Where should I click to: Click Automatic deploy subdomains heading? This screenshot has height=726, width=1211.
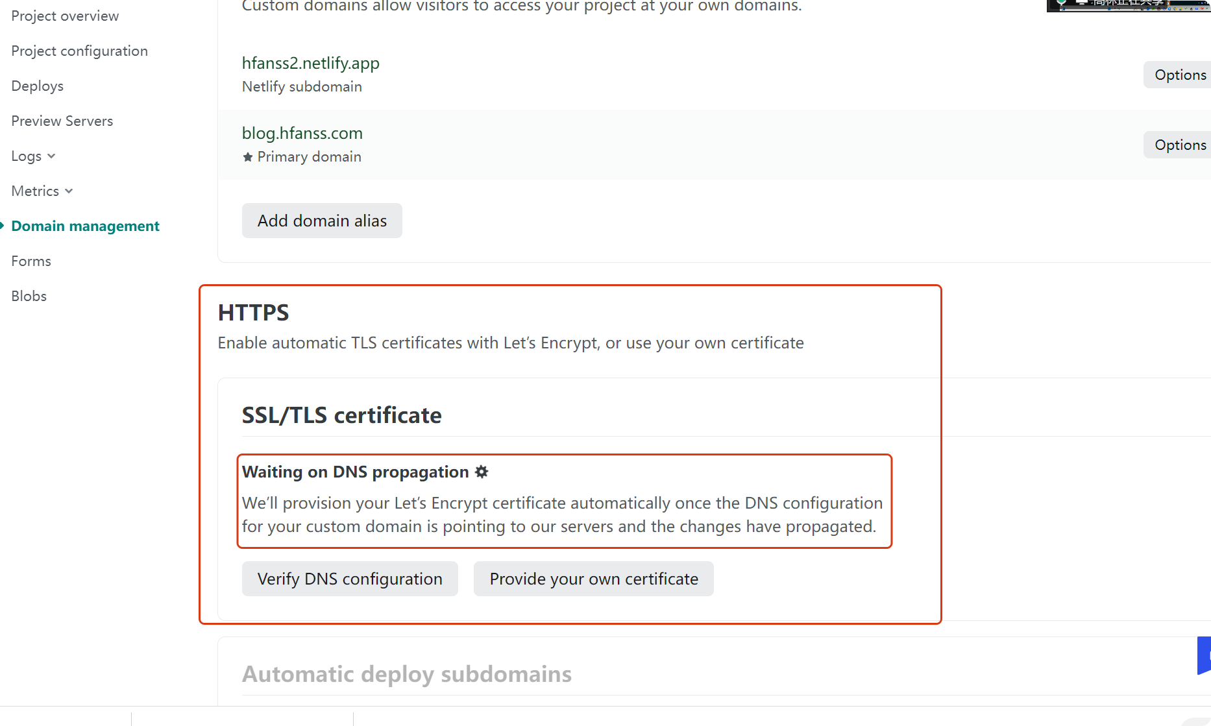407,674
